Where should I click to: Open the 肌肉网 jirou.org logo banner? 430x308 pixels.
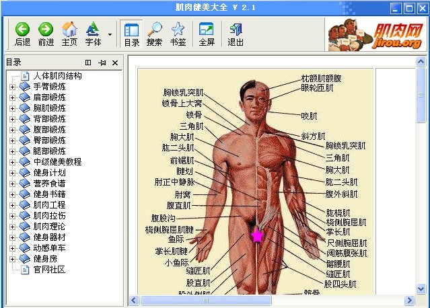tap(375, 34)
